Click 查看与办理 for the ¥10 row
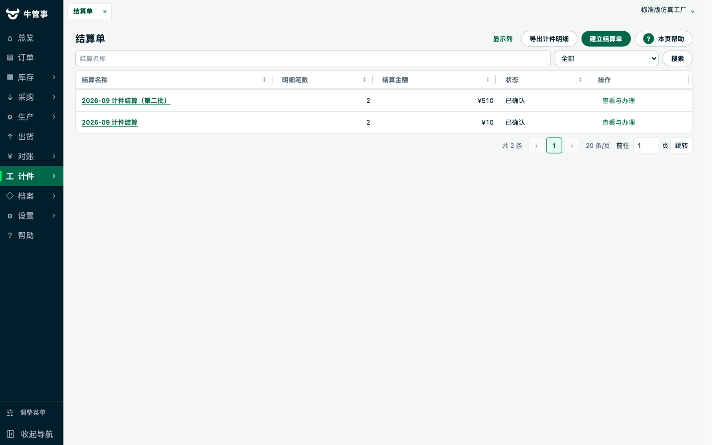 (619, 122)
